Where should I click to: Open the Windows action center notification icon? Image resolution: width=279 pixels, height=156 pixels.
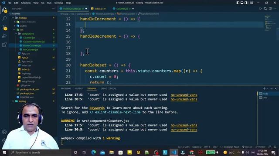tap(273, 152)
